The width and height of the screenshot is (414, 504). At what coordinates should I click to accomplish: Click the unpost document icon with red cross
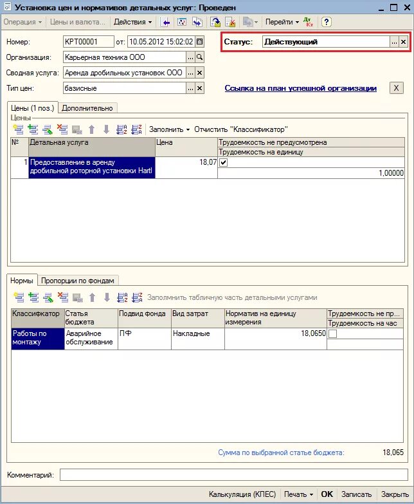(x=230, y=22)
